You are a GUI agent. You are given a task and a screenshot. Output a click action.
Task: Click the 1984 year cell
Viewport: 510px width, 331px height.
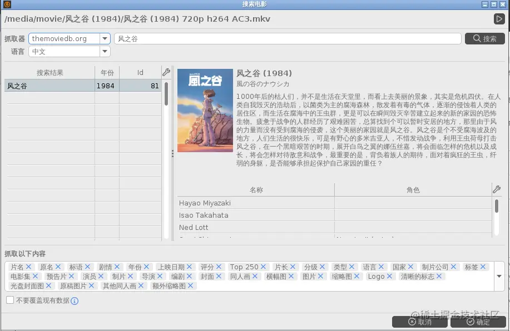pos(107,86)
